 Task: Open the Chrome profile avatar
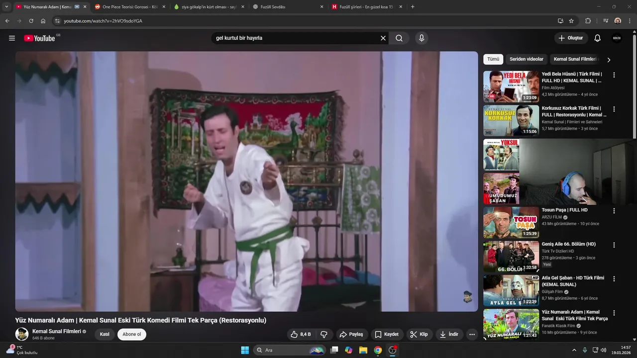coord(618,21)
